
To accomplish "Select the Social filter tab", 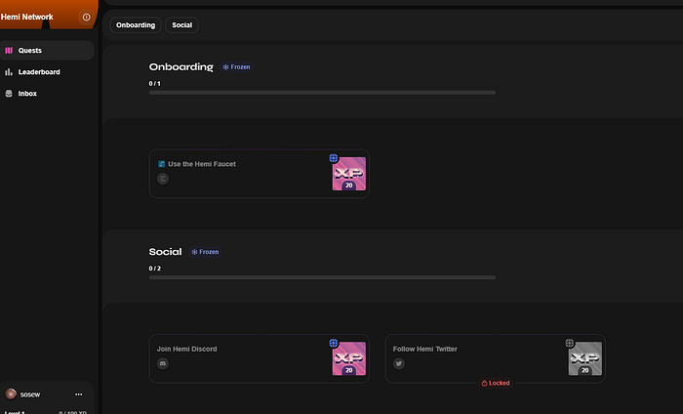I will (x=182, y=24).
